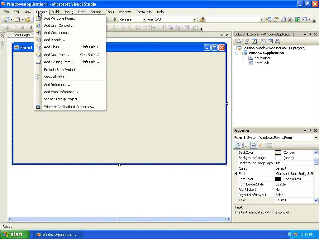Click the Text property value Form1

(x=294, y=200)
